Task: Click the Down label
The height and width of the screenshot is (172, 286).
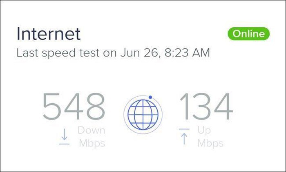Action: pos(92,131)
